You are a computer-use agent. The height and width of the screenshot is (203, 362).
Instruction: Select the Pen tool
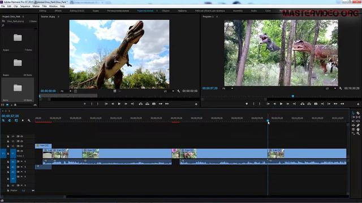coord(358,125)
